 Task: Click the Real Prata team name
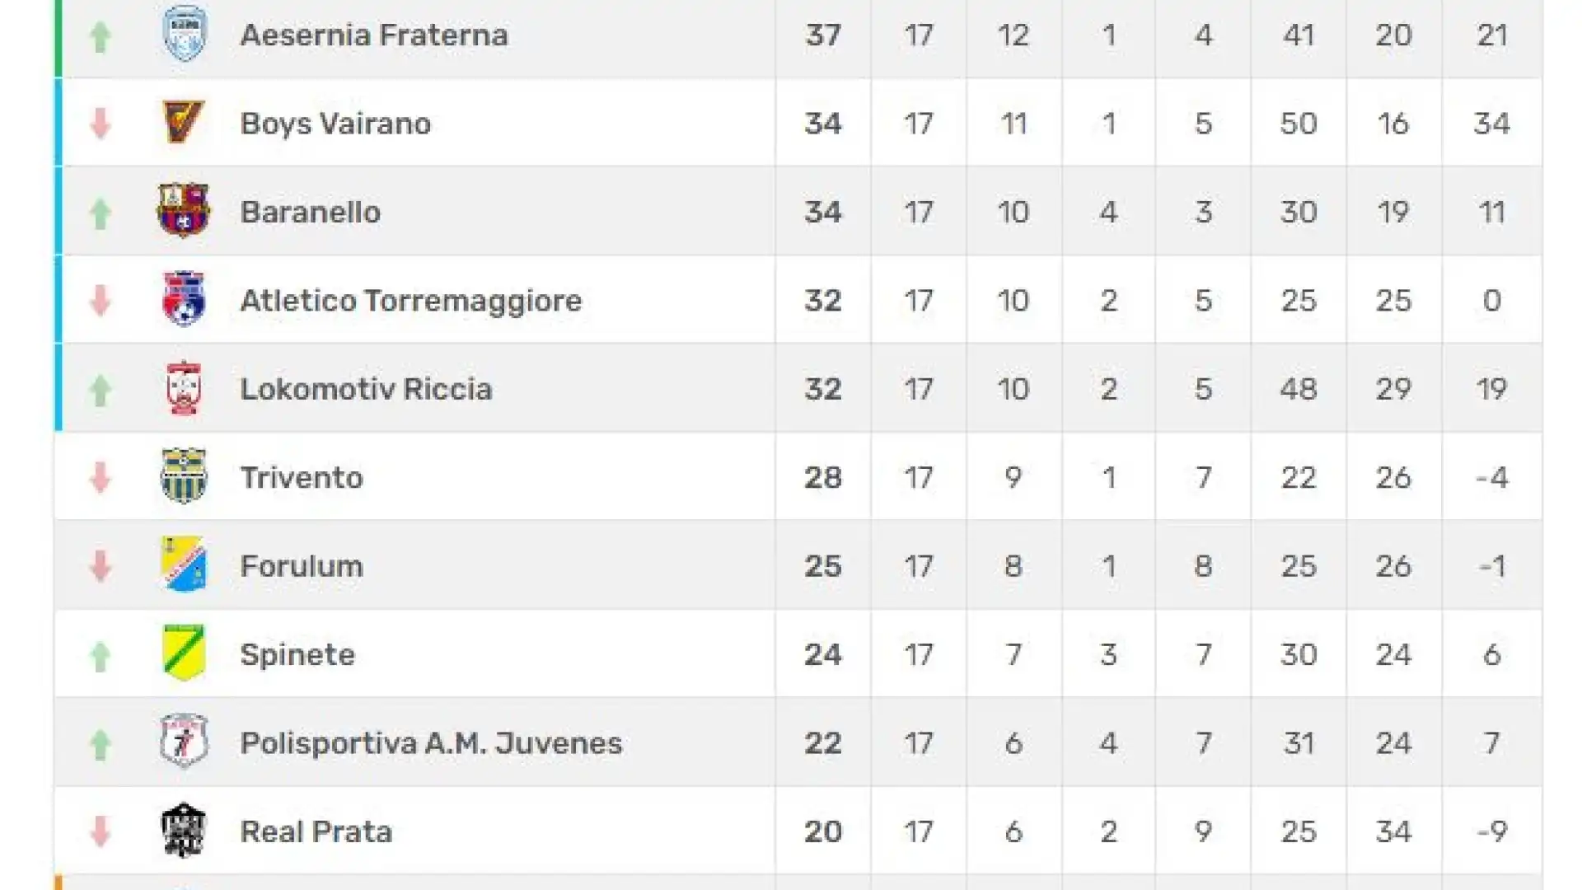pyautogui.click(x=316, y=831)
